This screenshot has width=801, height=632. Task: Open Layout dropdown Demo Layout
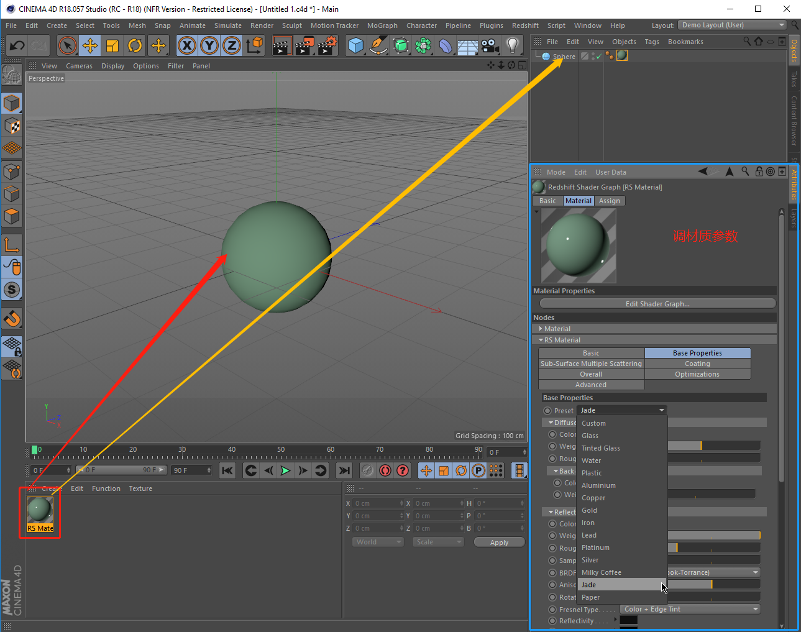pyautogui.click(x=732, y=25)
